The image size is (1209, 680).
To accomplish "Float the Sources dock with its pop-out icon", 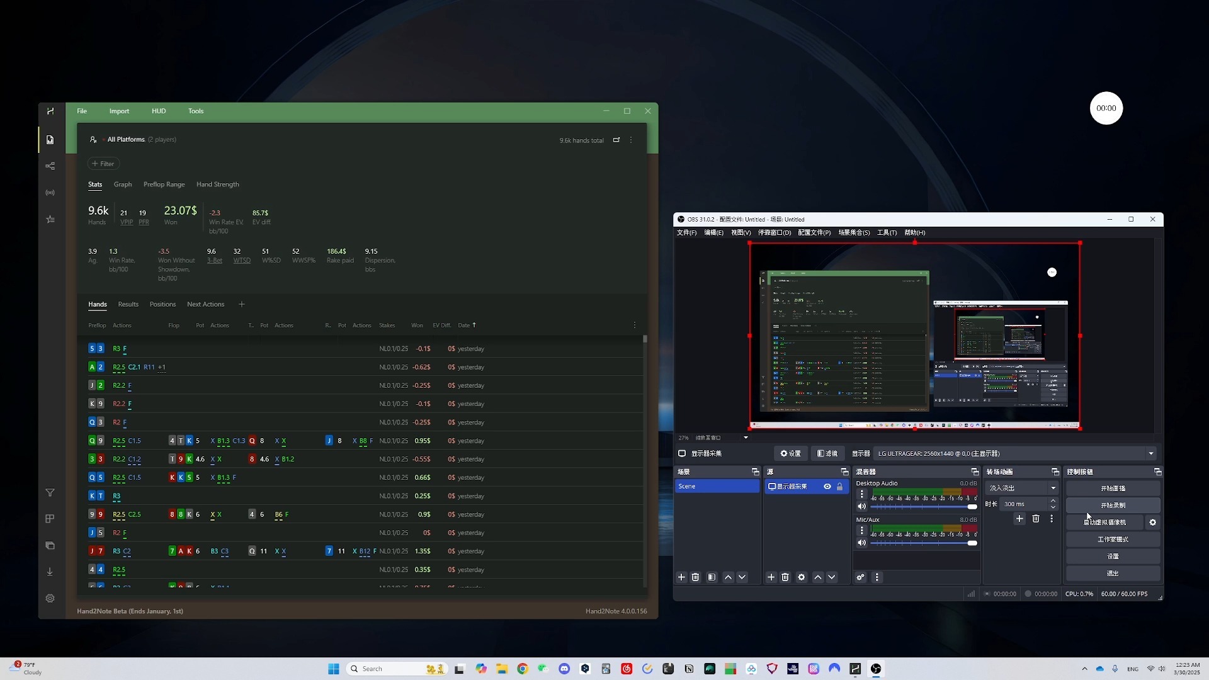I will pyautogui.click(x=844, y=472).
